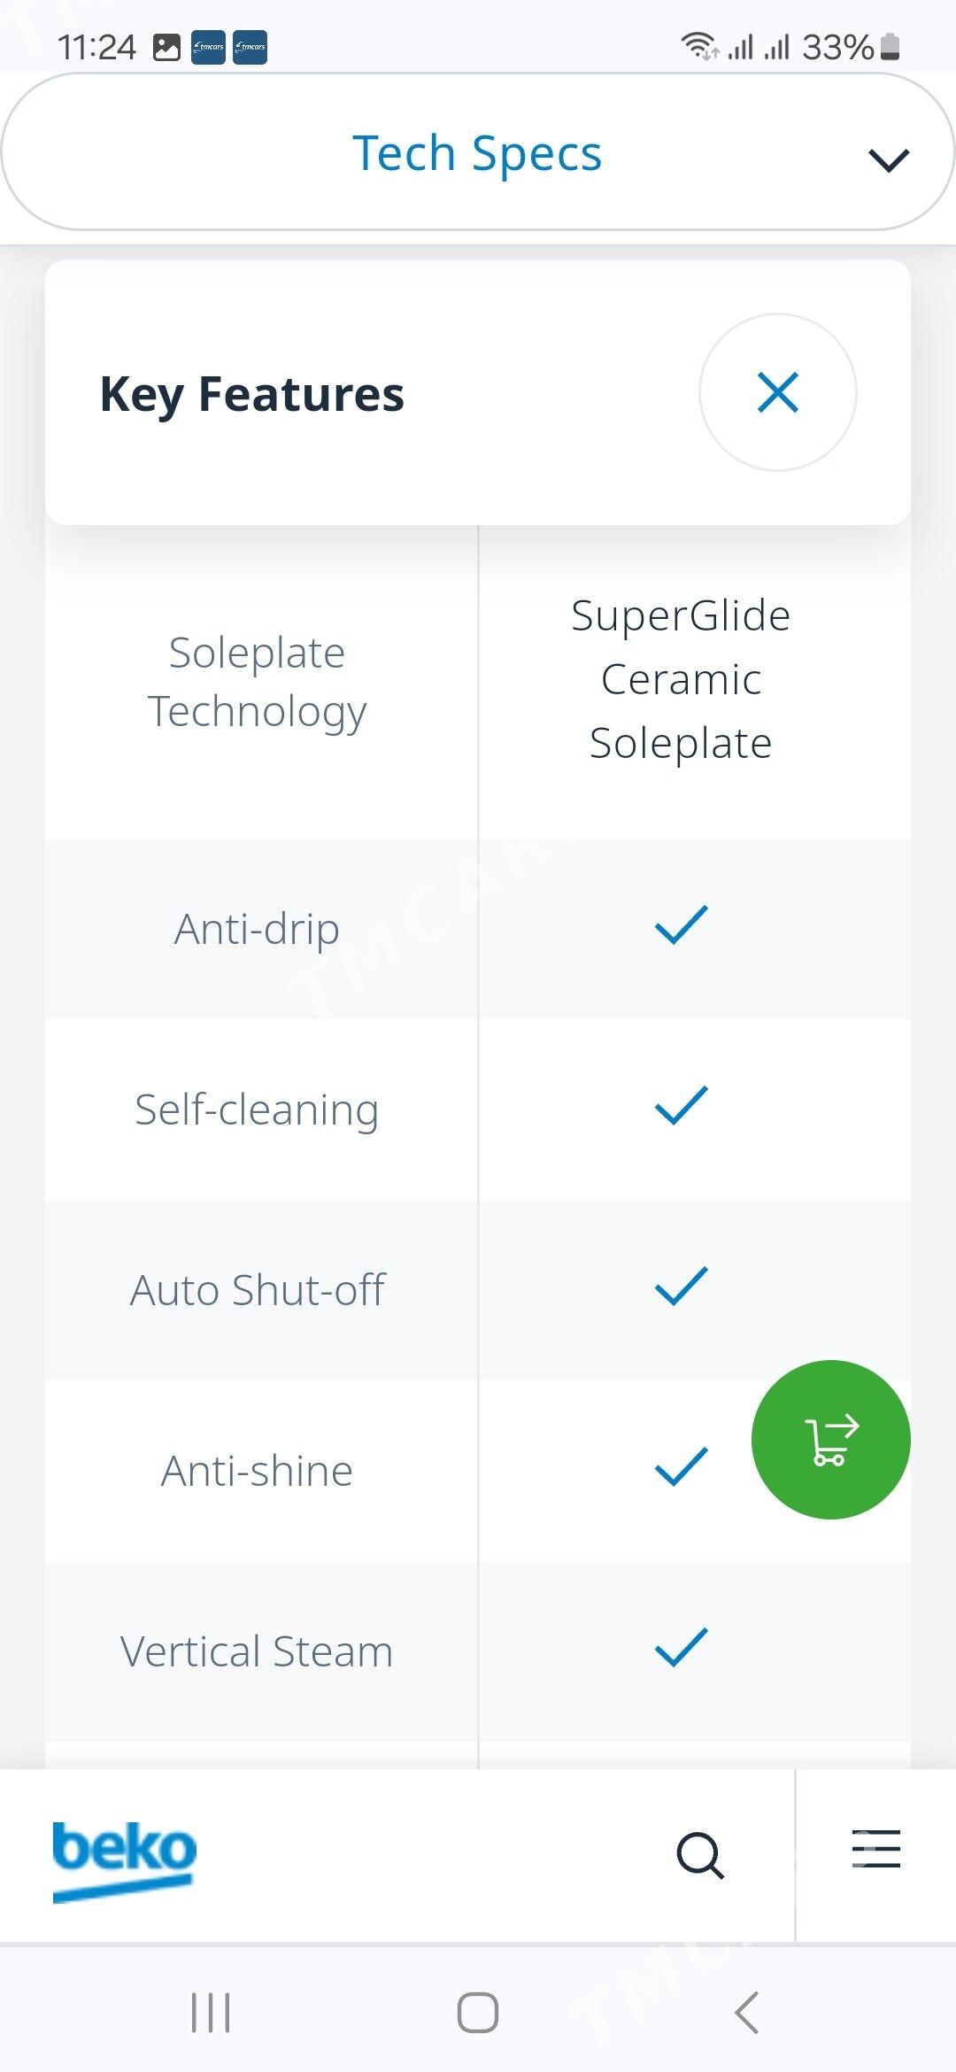This screenshot has width=956, height=2072.
Task: Open search with the magnifier icon
Action: pos(700,1854)
